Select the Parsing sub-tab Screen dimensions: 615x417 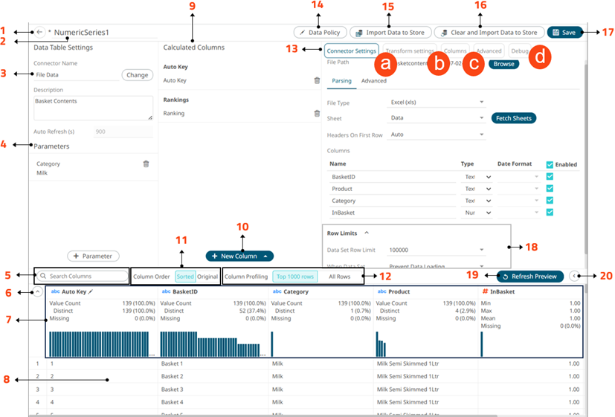tap(341, 81)
